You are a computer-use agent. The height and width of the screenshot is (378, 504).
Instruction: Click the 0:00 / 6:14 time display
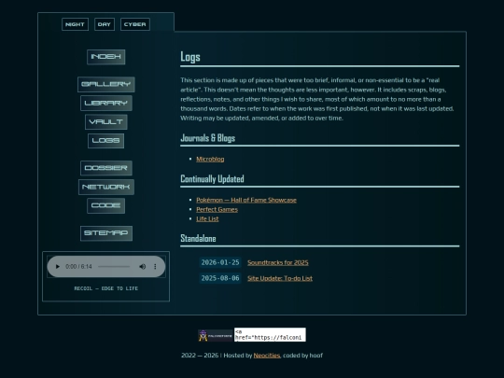click(78, 266)
